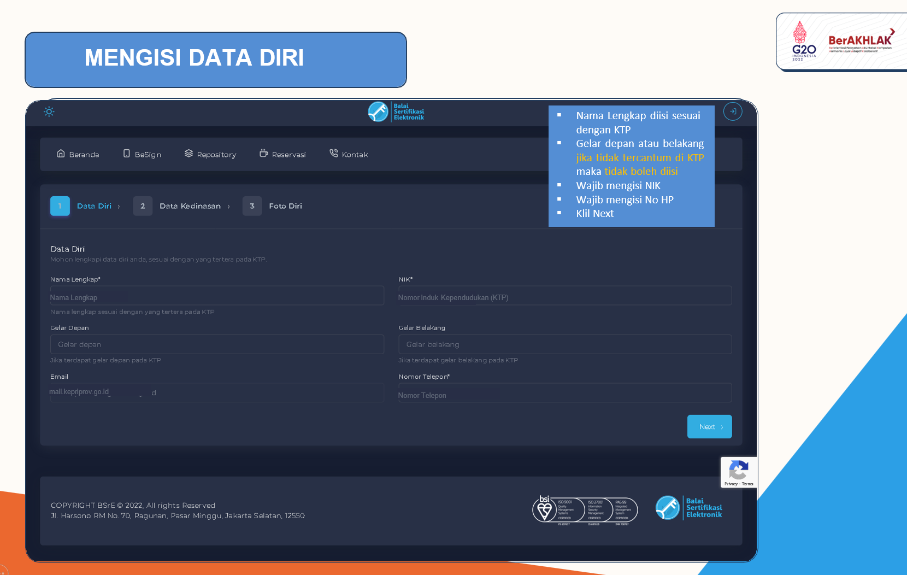The height and width of the screenshot is (575, 907).
Task: Click the NIK input field
Action: (565, 296)
